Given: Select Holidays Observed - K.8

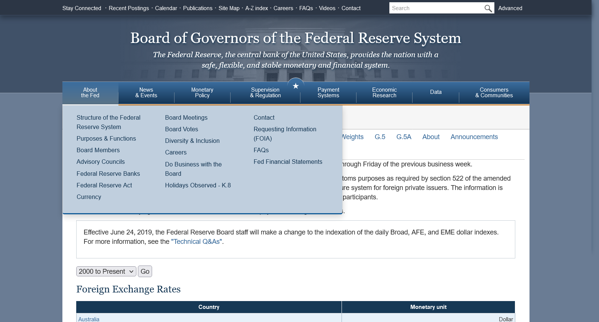Looking at the screenshot, I should [198, 185].
